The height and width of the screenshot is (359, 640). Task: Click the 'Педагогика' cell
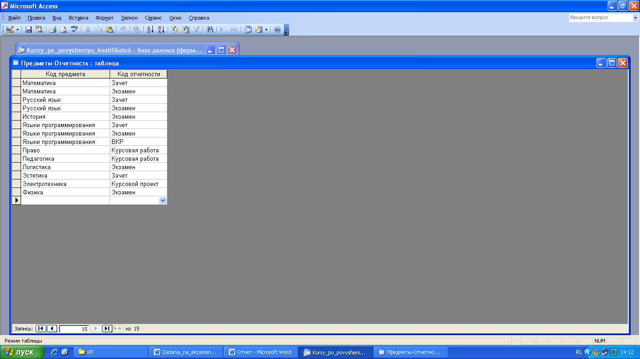click(66, 158)
